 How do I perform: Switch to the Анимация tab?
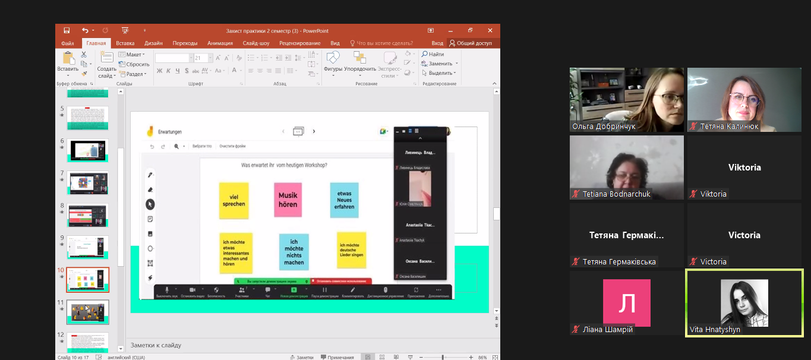coord(220,43)
